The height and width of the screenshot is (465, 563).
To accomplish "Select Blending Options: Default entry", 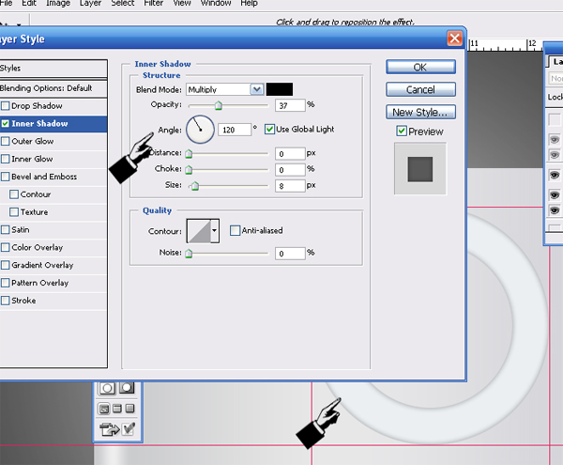I will click(53, 88).
